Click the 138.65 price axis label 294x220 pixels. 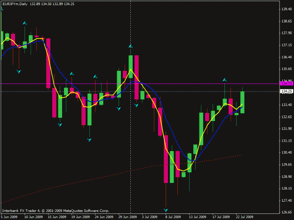pos(286,21)
